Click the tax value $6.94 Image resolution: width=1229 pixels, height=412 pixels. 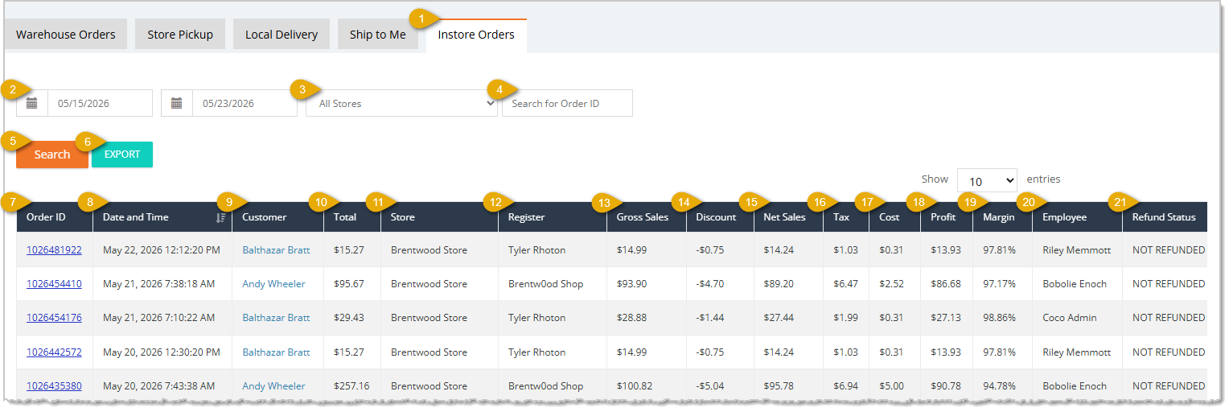(x=845, y=386)
